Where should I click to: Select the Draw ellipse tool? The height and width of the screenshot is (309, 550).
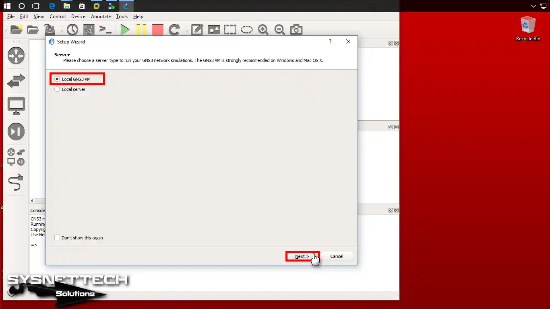tap(247, 30)
